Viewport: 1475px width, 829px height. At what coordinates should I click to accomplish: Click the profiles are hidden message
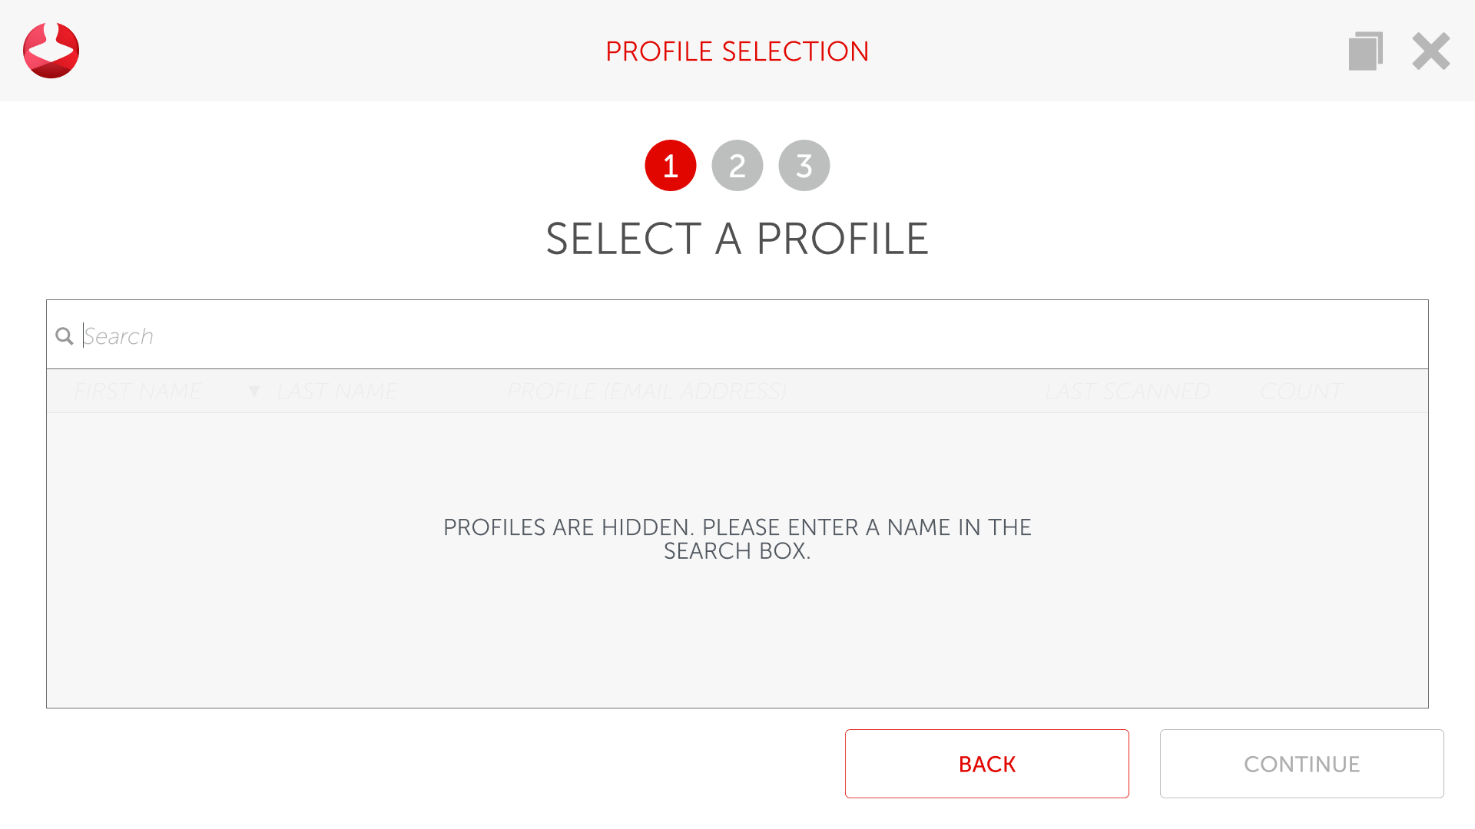point(737,538)
